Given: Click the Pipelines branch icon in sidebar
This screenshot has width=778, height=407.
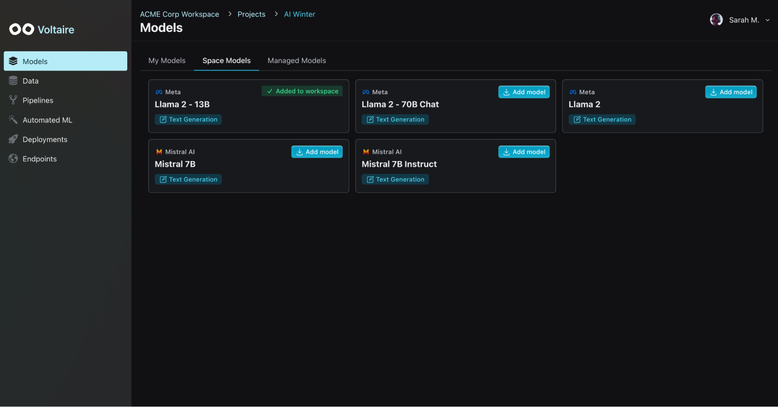Looking at the screenshot, I should pyautogui.click(x=13, y=100).
